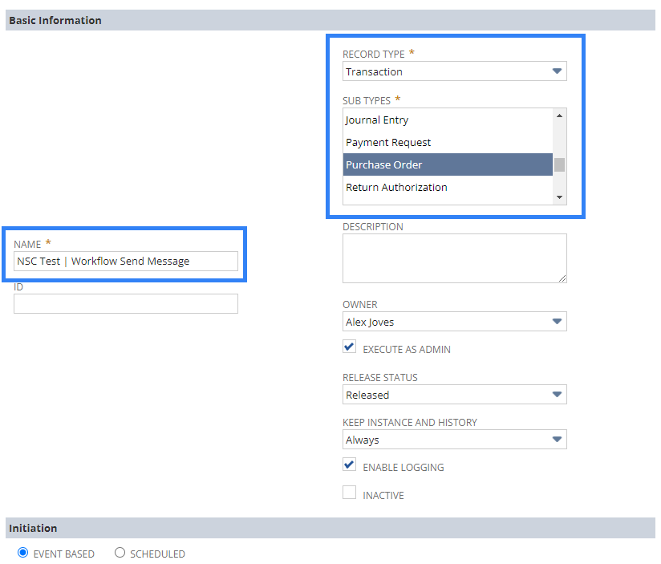Click the Name input field
Image resolution: width=661 pixels, height=564 pixels.
[x=126, y=262]
